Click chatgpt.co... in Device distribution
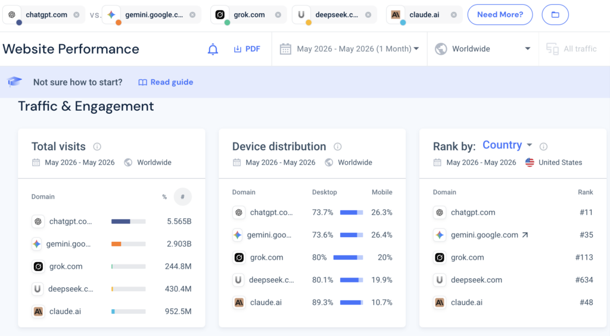The image size is (610, 336). tap(272, 212)
